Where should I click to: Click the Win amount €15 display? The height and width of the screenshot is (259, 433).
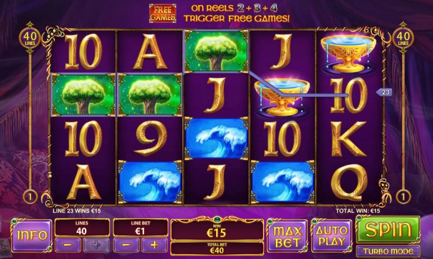point(217,230)
